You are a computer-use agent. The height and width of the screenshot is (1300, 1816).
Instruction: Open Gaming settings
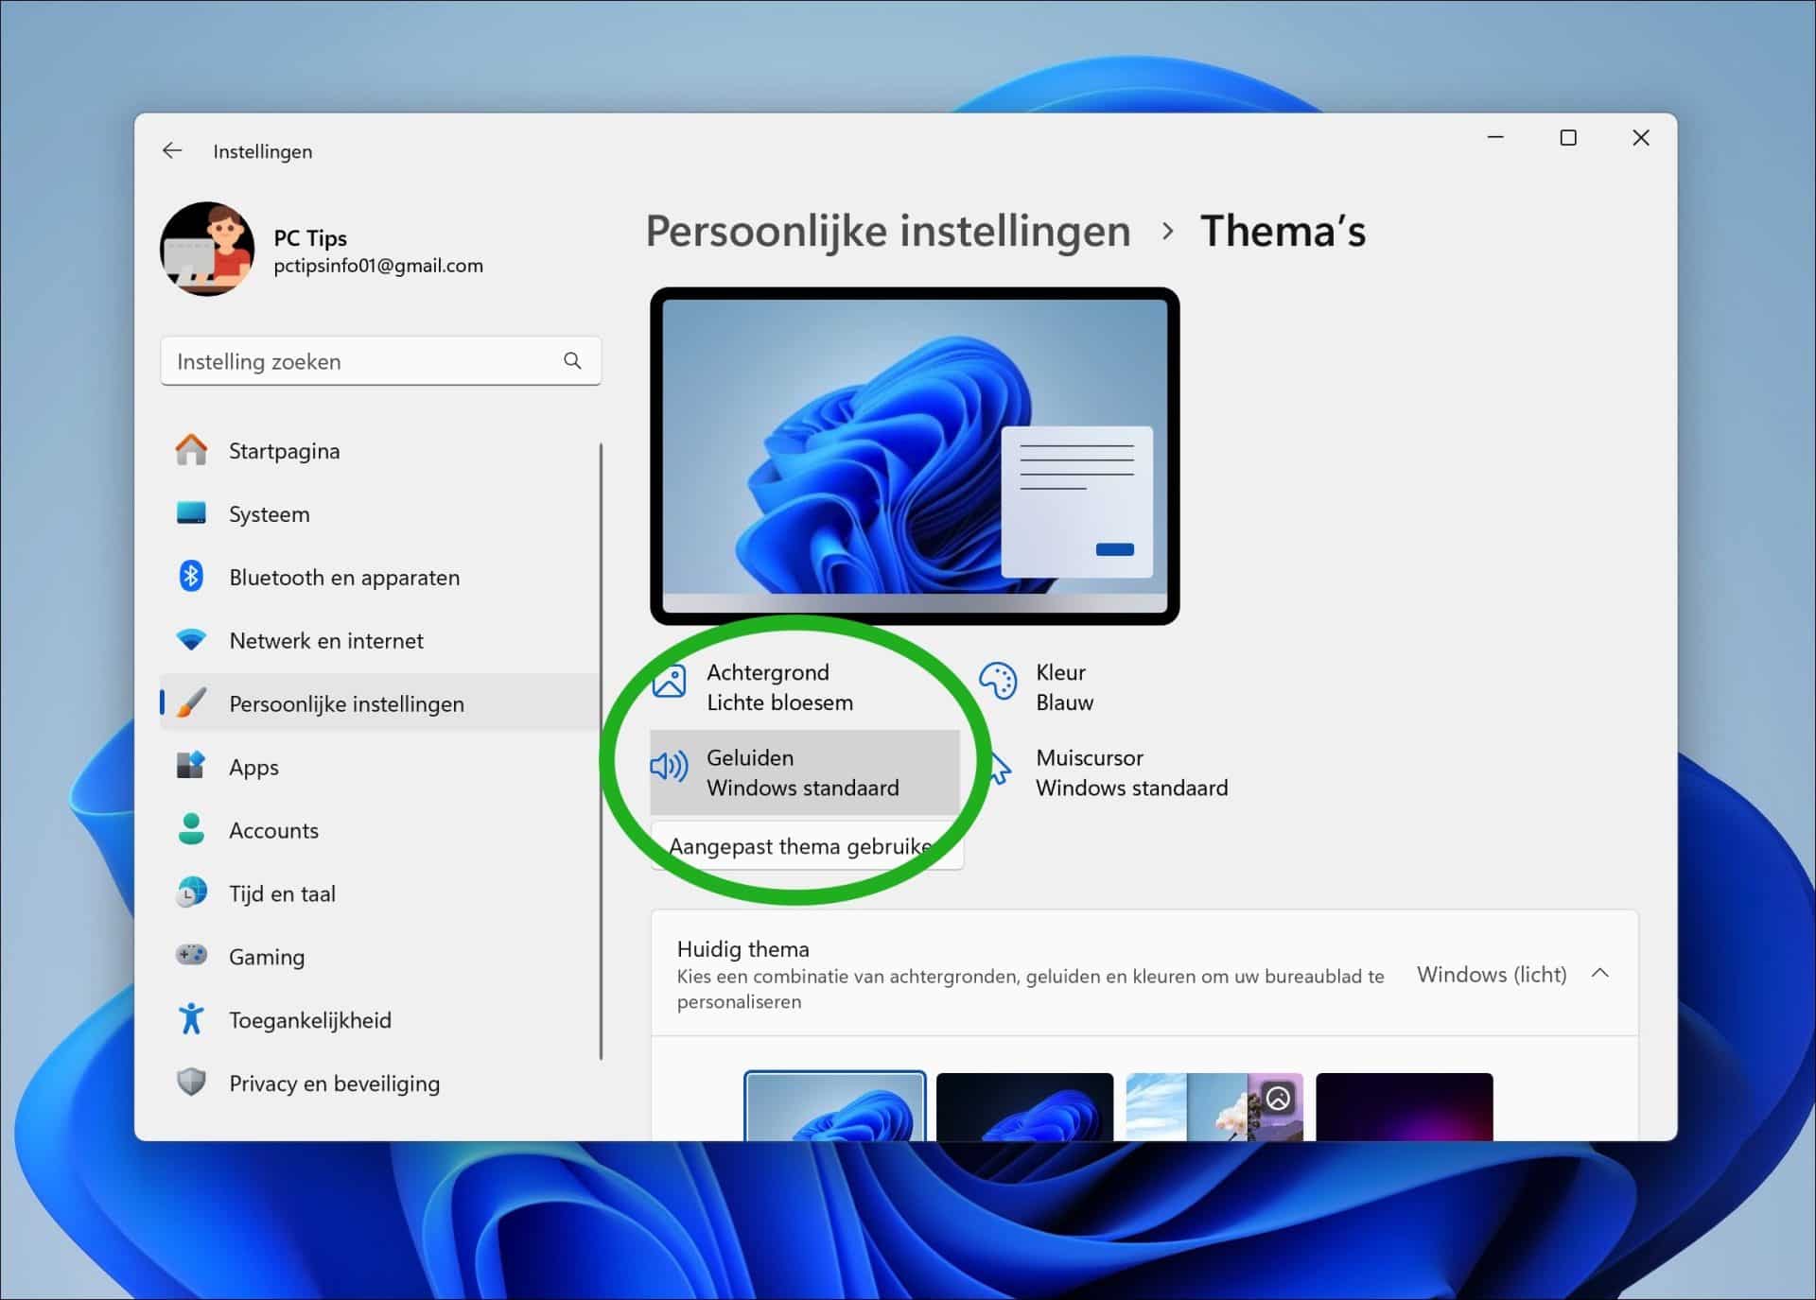click(x=380, y=957)
